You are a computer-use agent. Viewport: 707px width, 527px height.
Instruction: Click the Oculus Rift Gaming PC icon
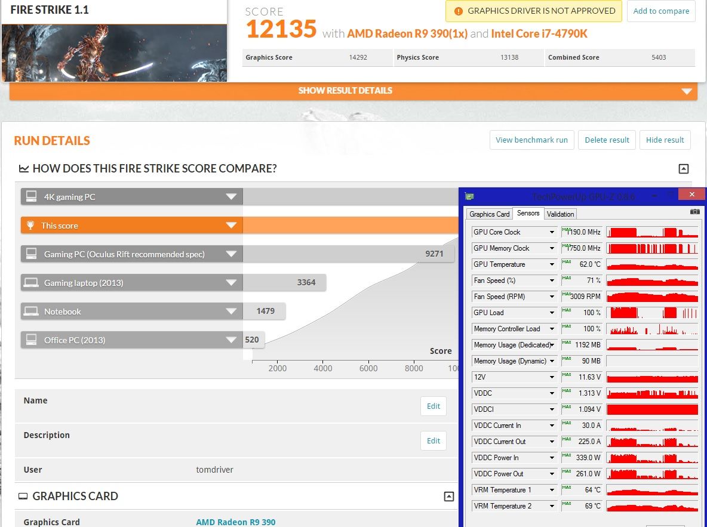point(31,254)
